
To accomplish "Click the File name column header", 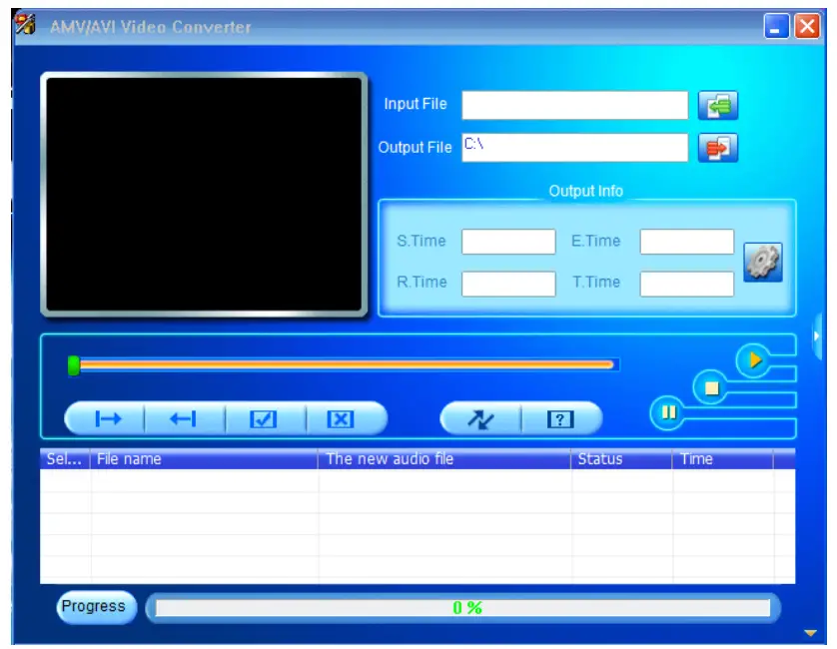I will pyautogui.click(x=204, y=459).
